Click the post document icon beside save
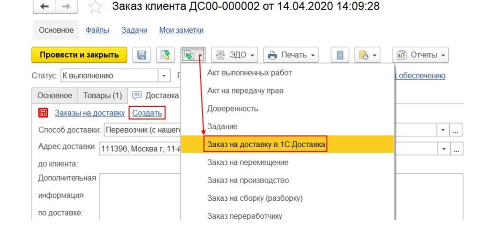 click(165, 55)
